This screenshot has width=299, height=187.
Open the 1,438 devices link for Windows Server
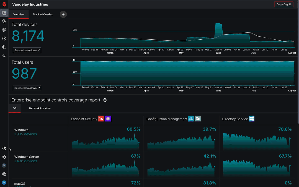(26, 161)
